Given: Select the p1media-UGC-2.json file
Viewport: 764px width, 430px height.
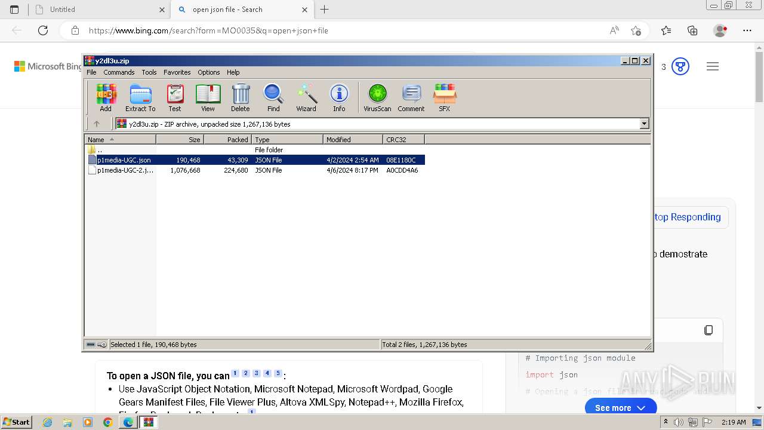Looking at the screenshot, I should (255, 170).
